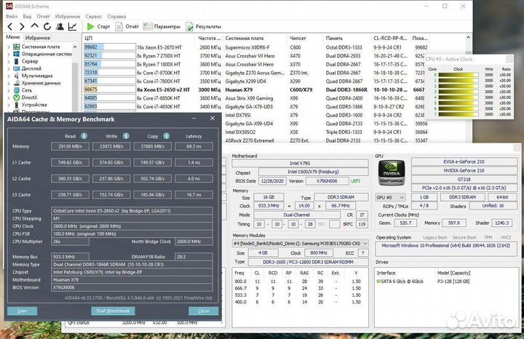Click the info icon next to Read
This screenshot has height=339, width=524.
pyautogui.click(x=84, y=136)
